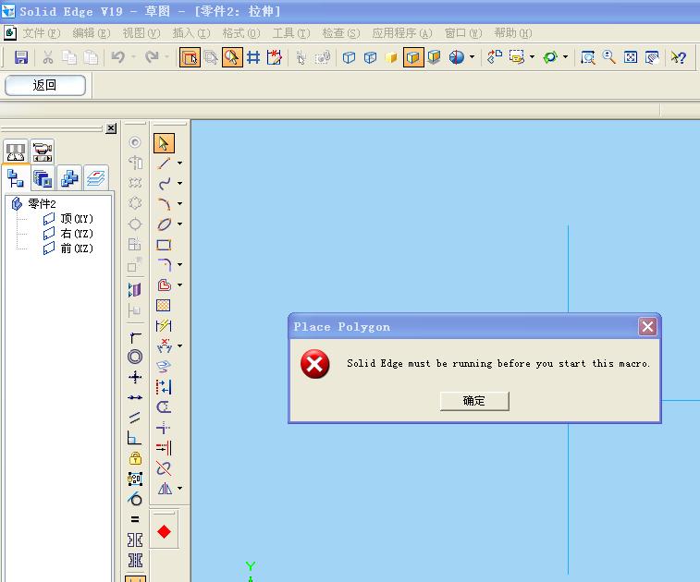Toggle the shaded-with-edges display icon
The image size is (700, 582).
(x=413, y=57)
